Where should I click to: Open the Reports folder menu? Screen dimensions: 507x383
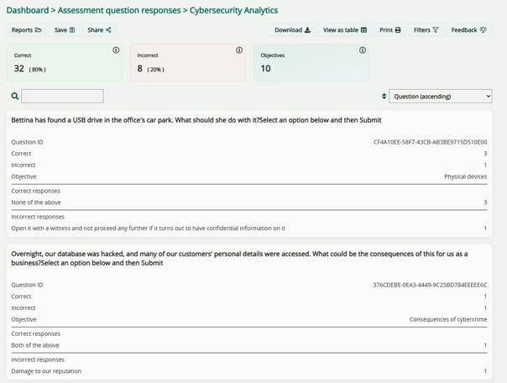pos(26,30)
